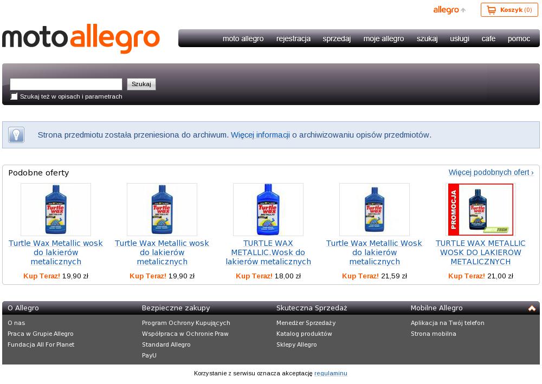Open first Turtle Wax bottle thumbnail

[56, 210]
